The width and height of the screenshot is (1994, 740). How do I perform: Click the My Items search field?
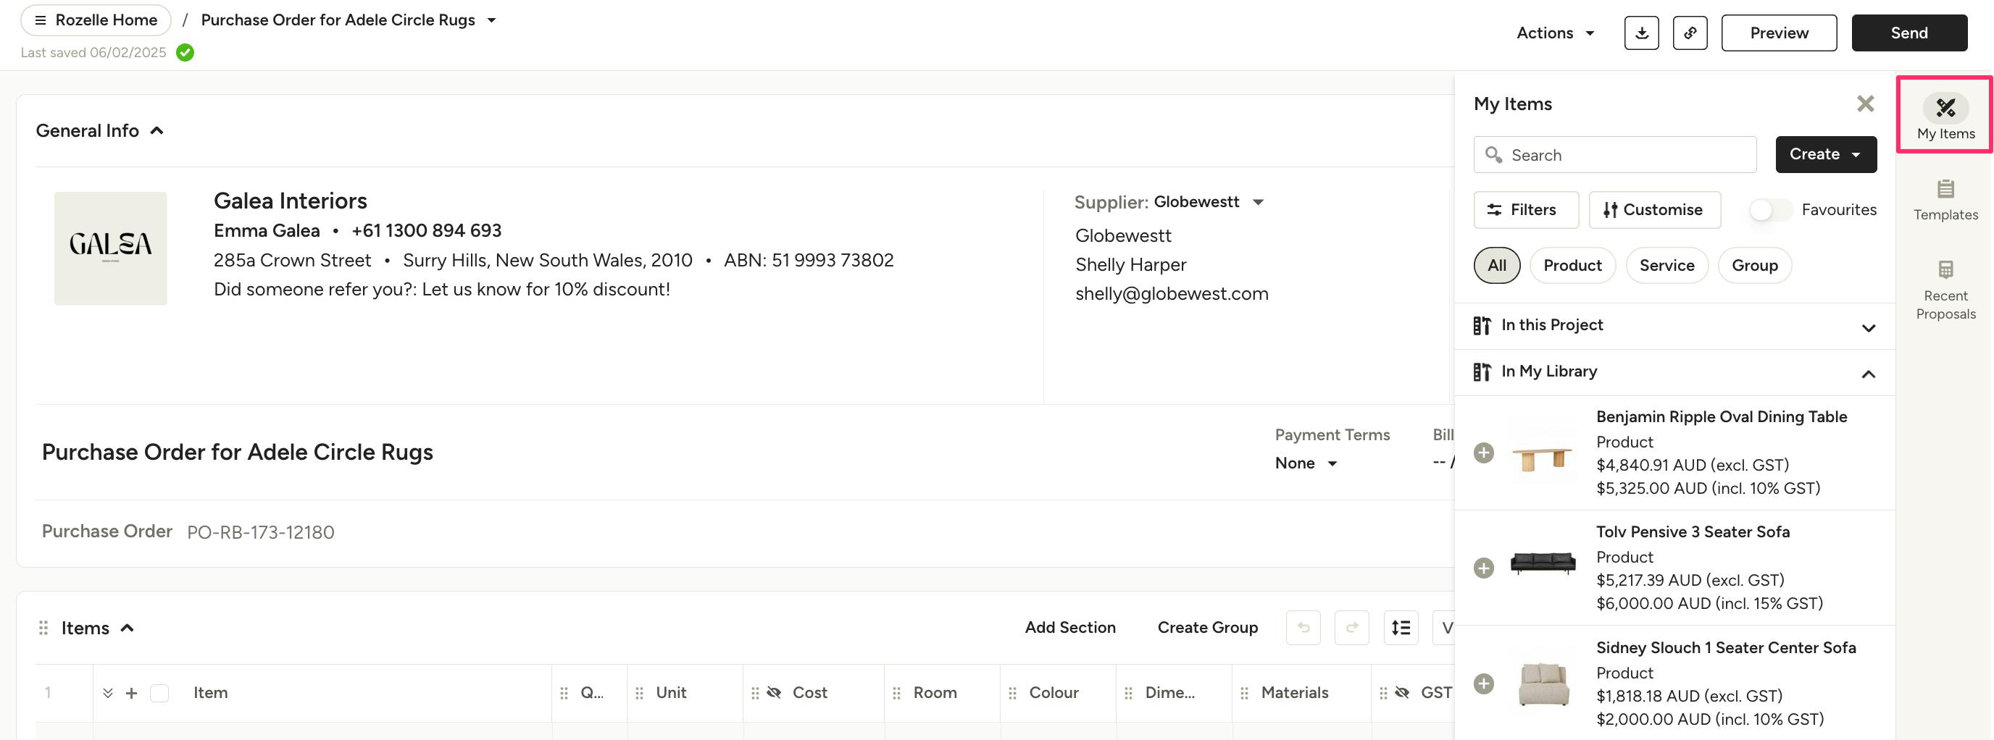(x=1625, y=155)
